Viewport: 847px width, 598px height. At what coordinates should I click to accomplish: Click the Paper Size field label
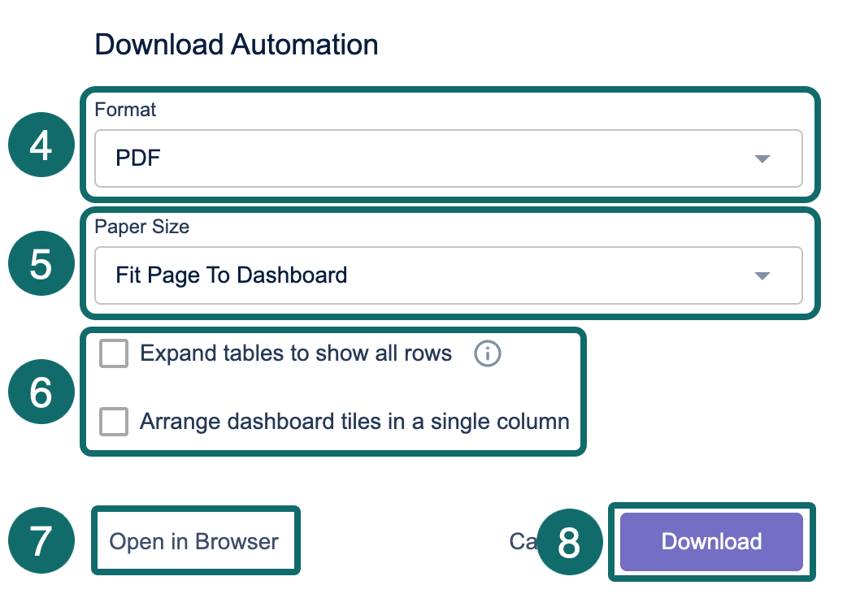click(142, 227)
